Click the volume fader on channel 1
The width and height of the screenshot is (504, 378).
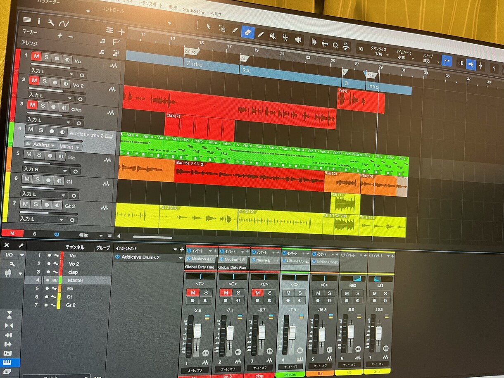pyautogui.click(x=197, y=331)
